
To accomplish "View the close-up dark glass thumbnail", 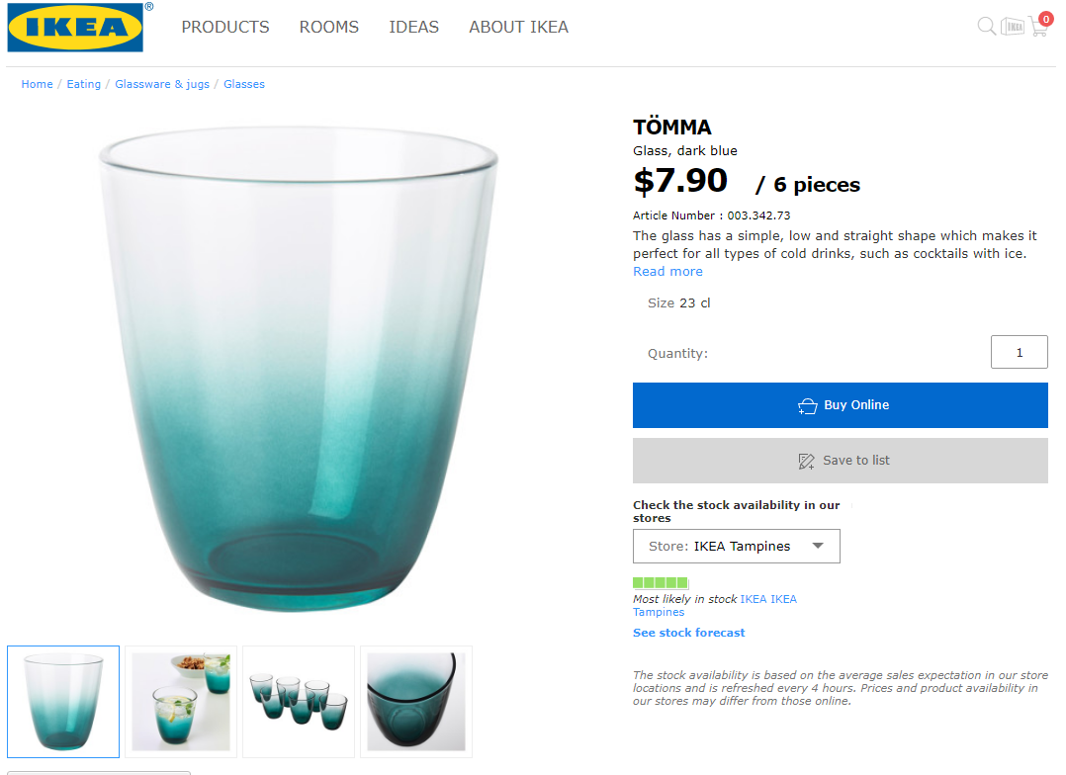I will coord(416,701).
